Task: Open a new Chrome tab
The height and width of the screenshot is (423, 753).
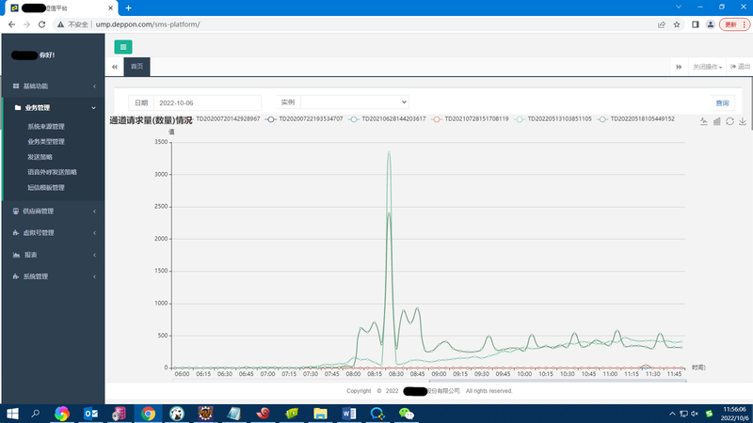Action: 128,8
